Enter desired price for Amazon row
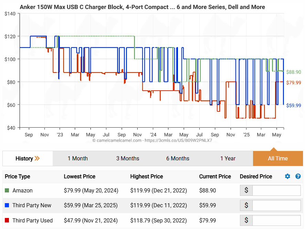 276,190
